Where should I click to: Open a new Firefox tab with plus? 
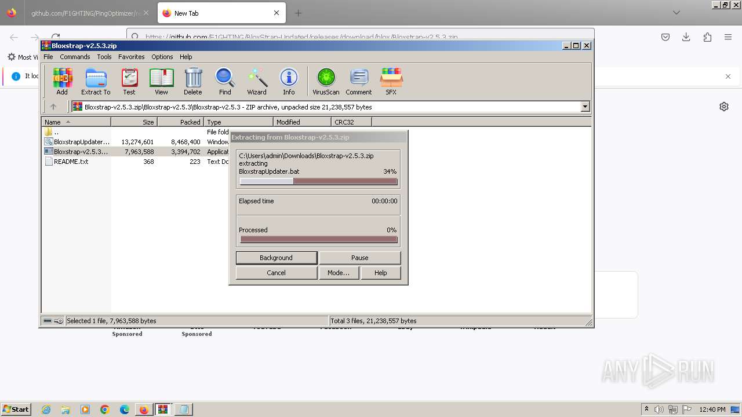298,13
